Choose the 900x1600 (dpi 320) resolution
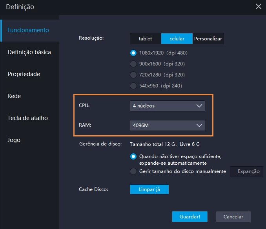This screenshot has width=266, height=229. coord(133,64)
